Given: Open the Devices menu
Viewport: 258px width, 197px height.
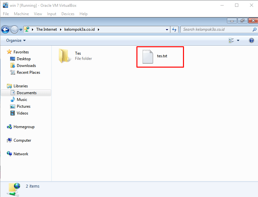Looking at the screenshot, I should pyautogui.click(x=68, y=14).
